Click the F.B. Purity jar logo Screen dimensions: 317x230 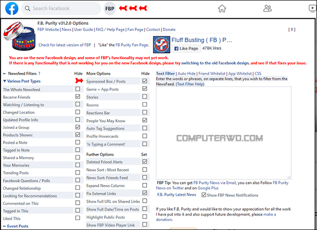[x=19, y=36]
